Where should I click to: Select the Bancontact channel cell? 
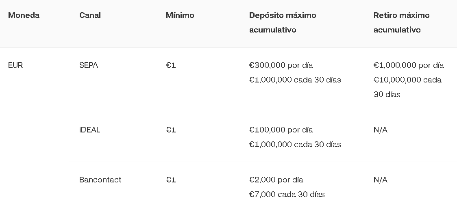click(100, 180)
